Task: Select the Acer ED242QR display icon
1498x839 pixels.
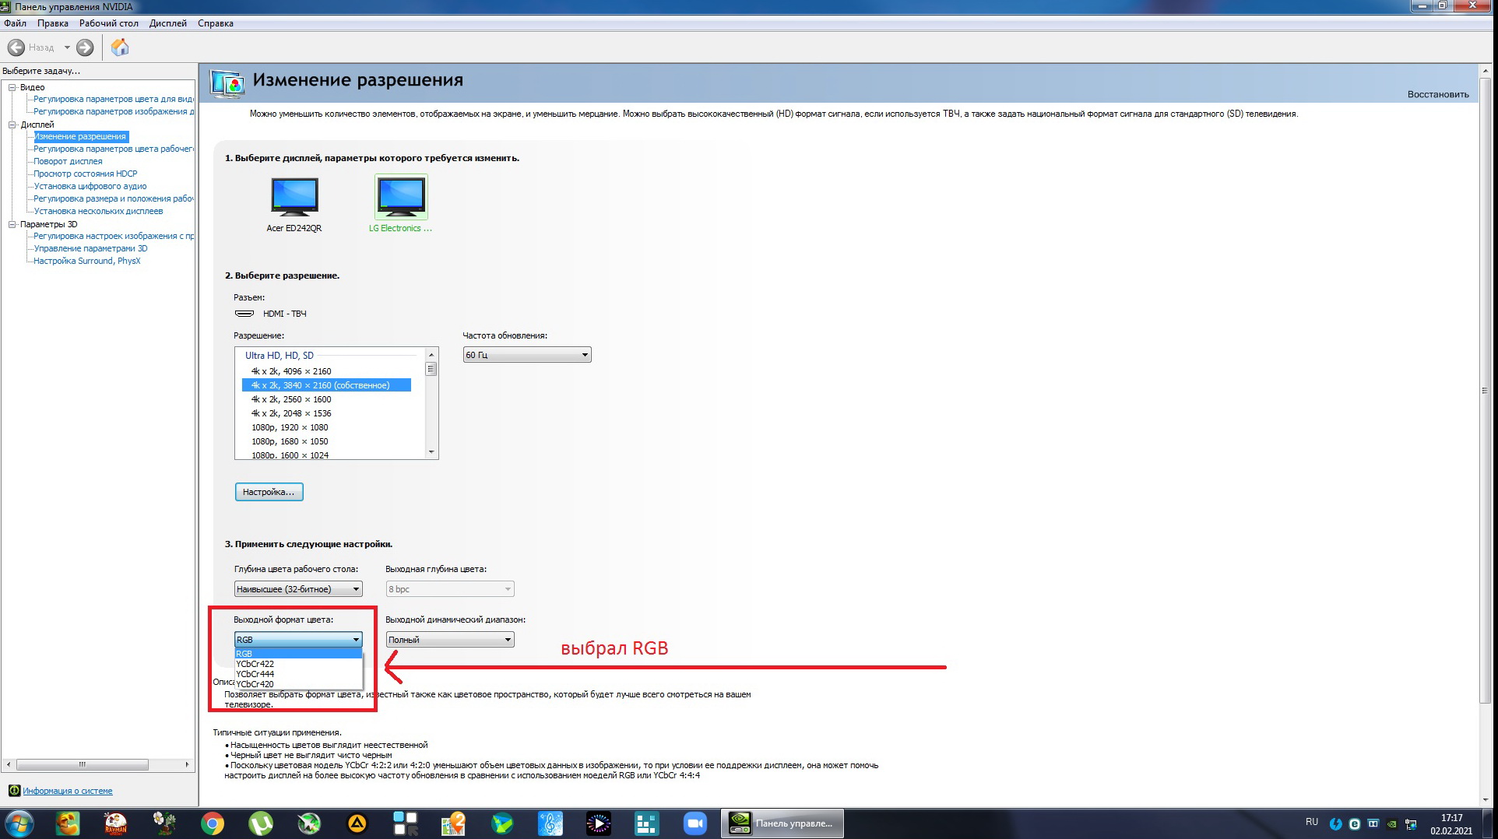Action: (x=294, y=196)
